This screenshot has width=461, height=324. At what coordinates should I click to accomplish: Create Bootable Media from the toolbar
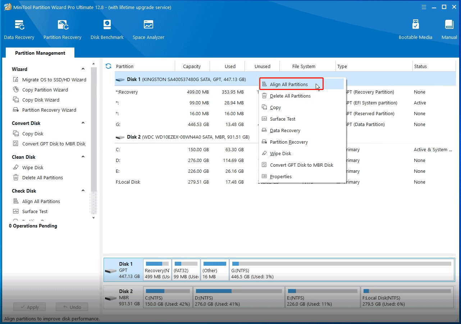point(415,30)
